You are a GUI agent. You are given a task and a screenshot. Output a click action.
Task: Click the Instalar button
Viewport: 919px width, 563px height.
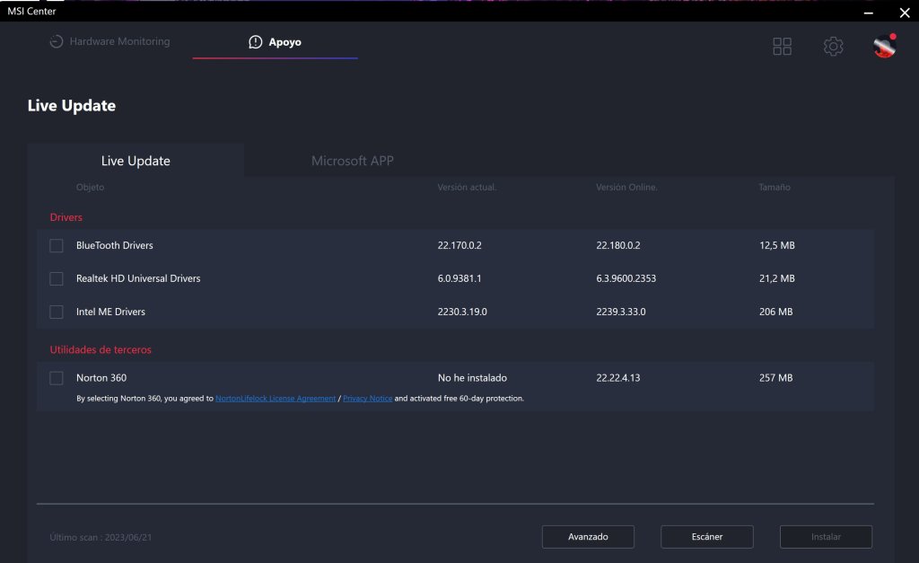click(x=826, y=537)
